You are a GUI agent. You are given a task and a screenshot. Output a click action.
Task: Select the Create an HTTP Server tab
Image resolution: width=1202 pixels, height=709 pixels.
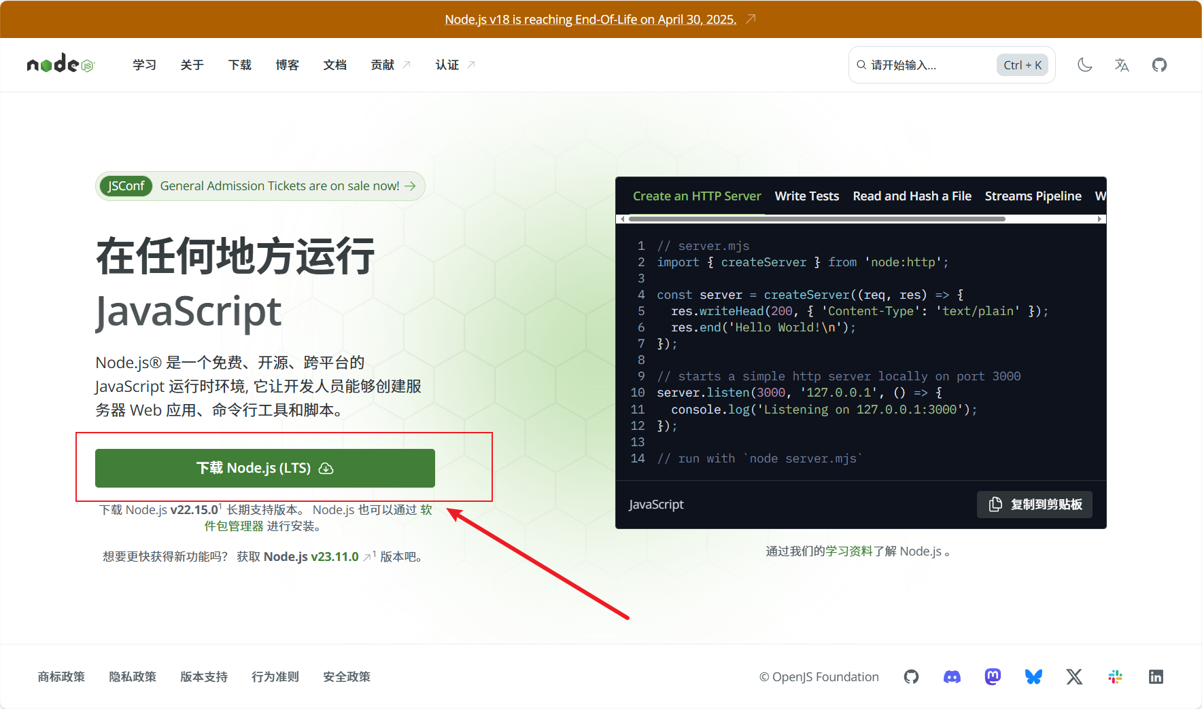click(x=697, y=196)
